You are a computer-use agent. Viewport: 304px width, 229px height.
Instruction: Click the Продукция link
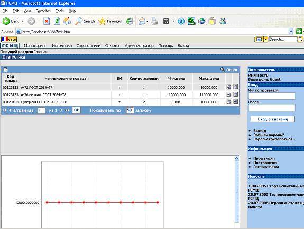(264, 158)
